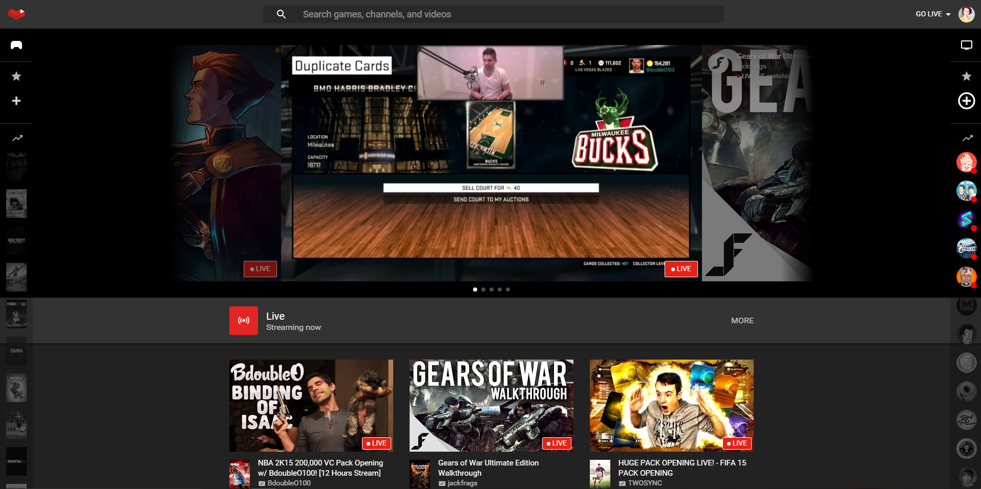Click the YouTube Gaming logo
The width and height of the screenshot is (981, 489).
click(x=16, y=14)
